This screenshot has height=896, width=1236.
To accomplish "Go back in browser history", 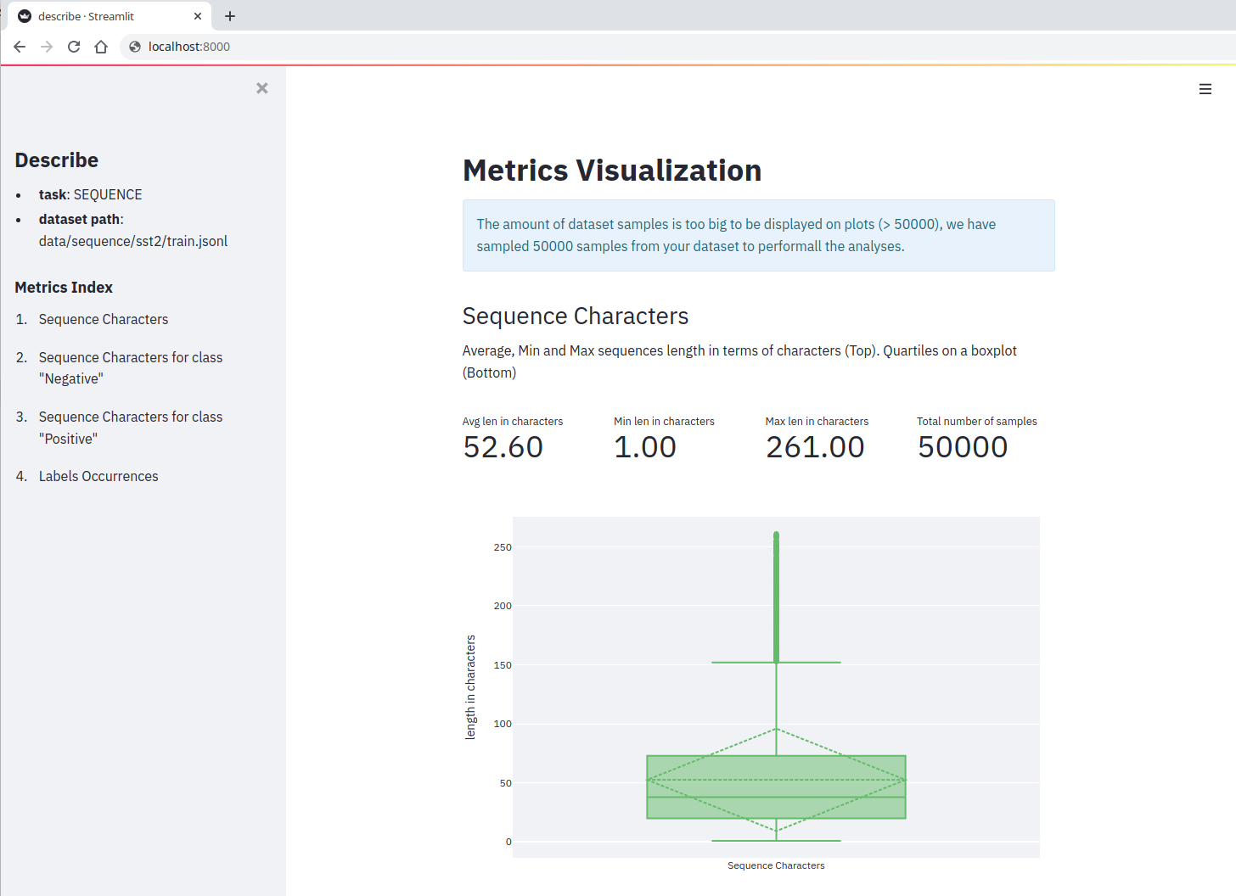I will [x=20, y=47].
